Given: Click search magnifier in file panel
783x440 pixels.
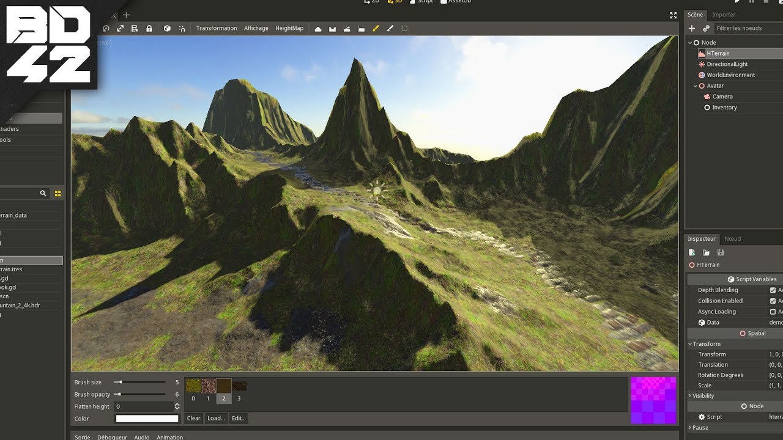Looking at the screenshot, I should (x=43, y=193).
